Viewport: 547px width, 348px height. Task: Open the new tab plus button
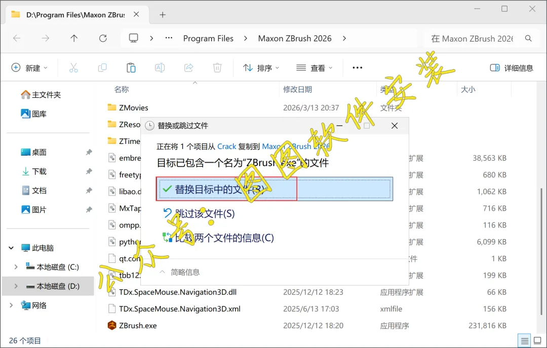click(163, 15)
